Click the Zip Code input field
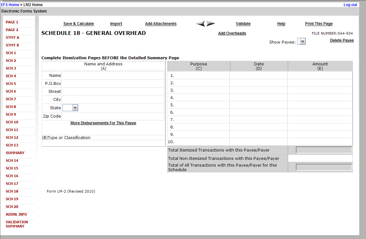 coord(113,116)
